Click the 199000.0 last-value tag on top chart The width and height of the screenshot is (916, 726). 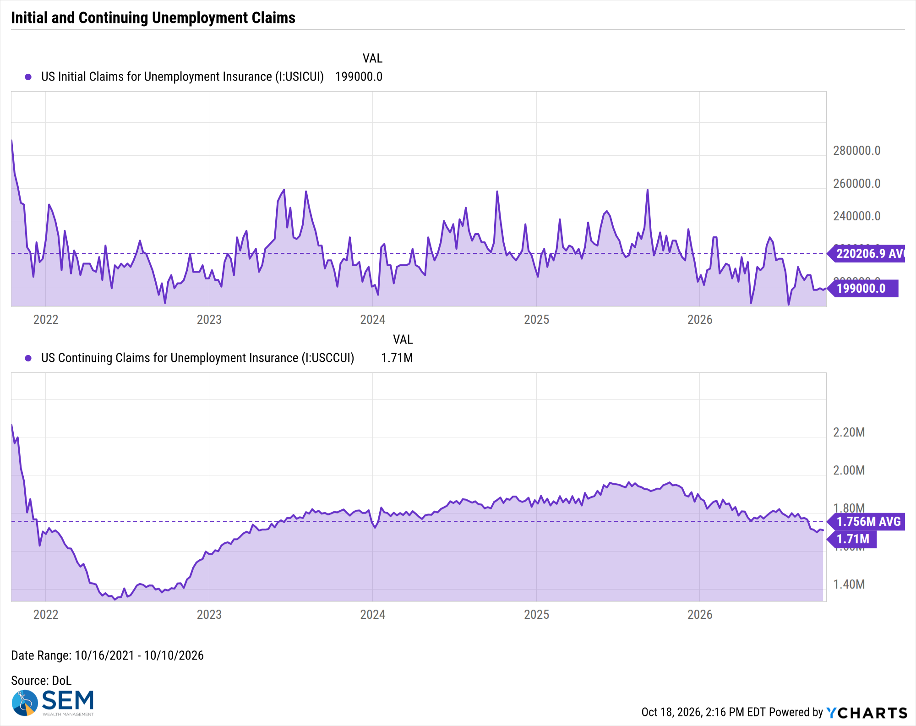(863, 289)
